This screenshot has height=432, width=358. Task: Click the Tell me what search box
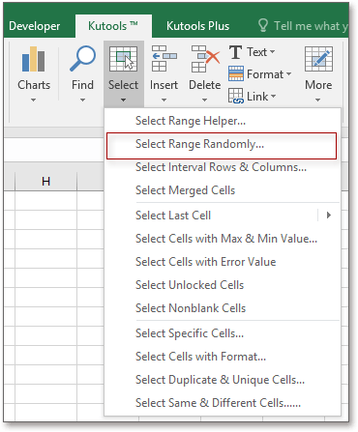(303, 26)
